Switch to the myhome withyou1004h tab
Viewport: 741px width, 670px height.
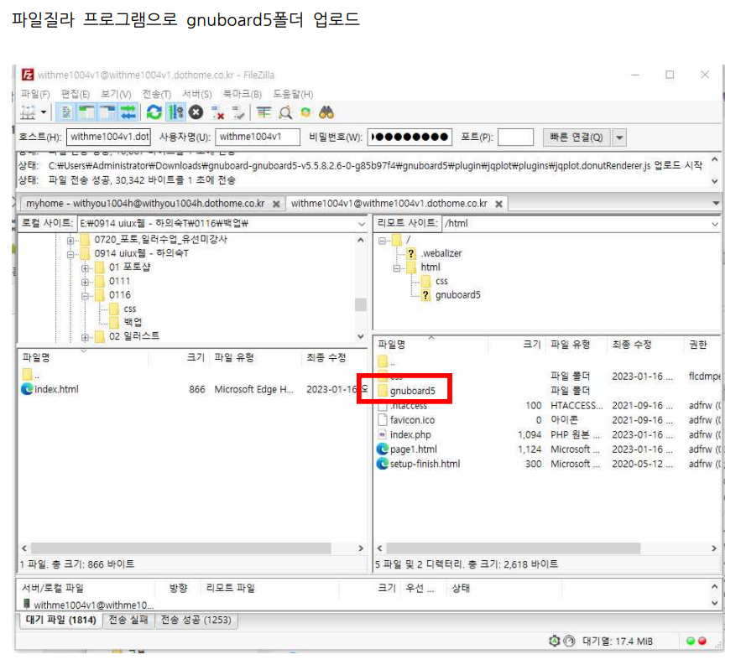[x=145, y=204]
